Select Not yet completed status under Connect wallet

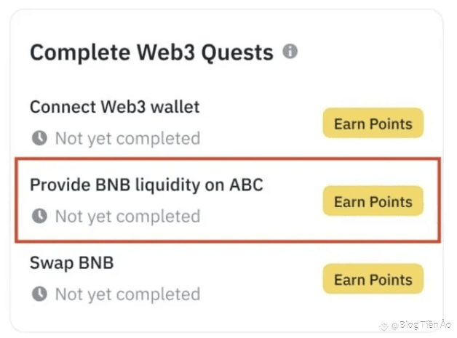[x=128, y=138]
